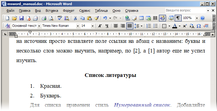Screen dimensions: 217x111
Task: Click the ruler tab selector L button
Action: (x=5, y=34)
